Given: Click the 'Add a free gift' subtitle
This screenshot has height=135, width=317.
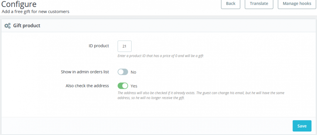Looking at the screenshot, I should click(36, 11).
